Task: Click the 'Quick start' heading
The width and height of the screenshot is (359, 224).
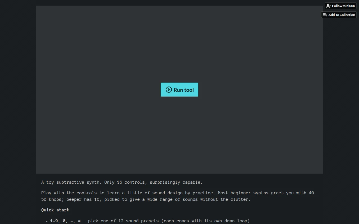Action: 55,210
